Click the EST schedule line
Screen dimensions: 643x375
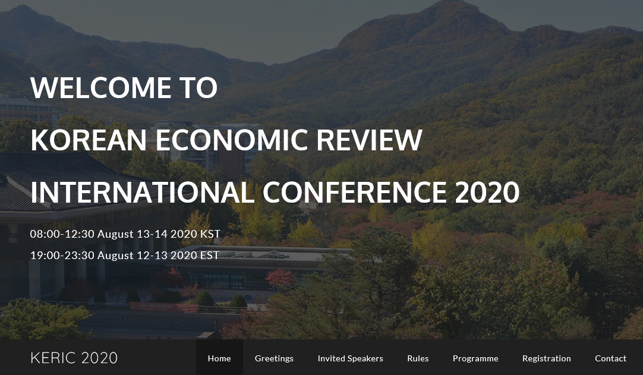(125, 256)
